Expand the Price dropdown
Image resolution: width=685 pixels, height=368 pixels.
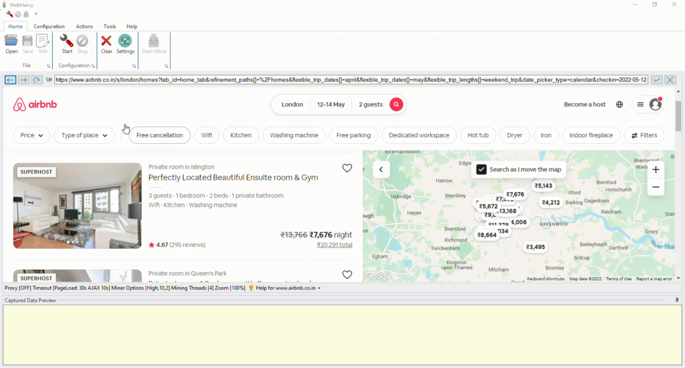[x=31, y=135]
